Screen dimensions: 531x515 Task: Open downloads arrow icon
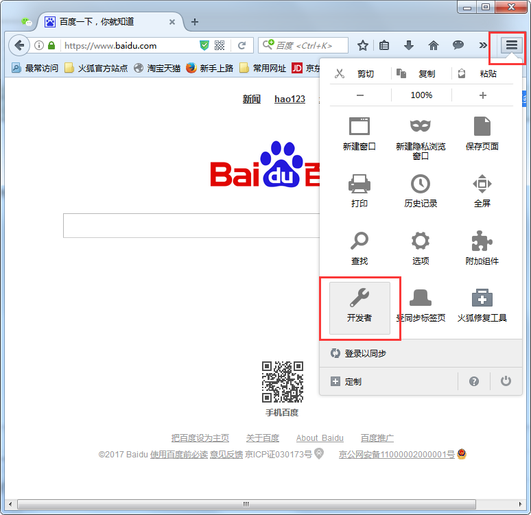click(x=409, y=45)
